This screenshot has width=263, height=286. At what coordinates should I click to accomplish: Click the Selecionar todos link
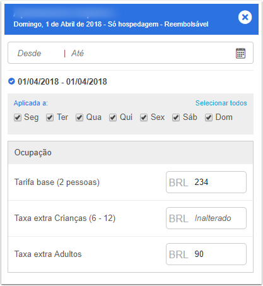221,103
